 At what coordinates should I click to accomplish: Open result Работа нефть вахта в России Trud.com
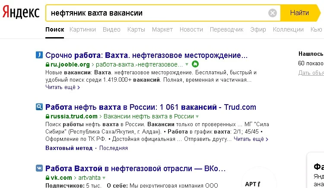tap(151, 107)
